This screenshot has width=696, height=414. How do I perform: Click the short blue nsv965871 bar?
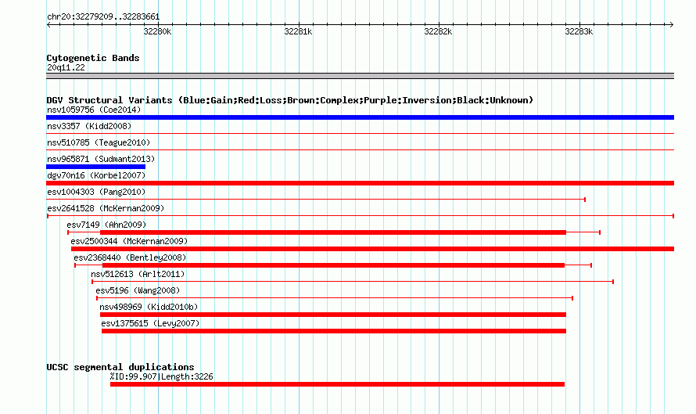96,167
